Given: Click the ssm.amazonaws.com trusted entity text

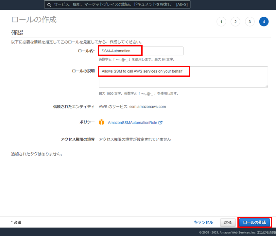Looking at the screenshot, I should pos(147,107).
